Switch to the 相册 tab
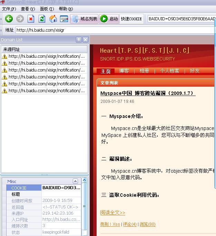The height and width of the screenshot is (236, 216). 144,71
